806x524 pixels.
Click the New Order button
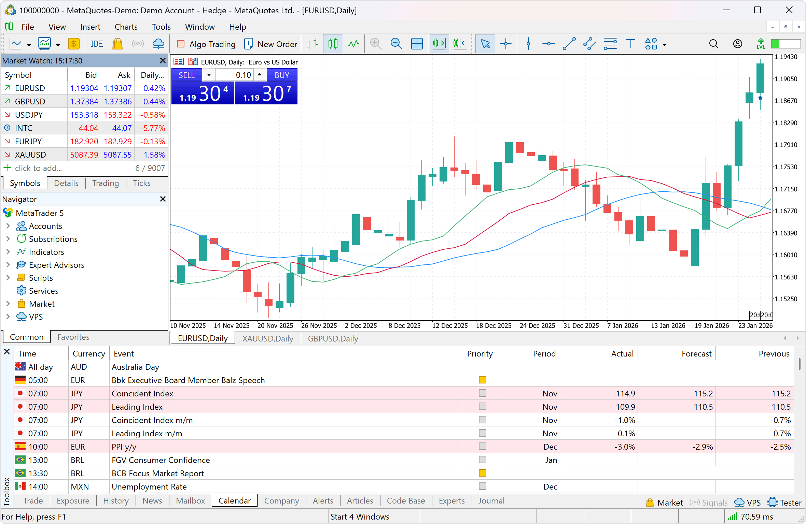pyautogui.click(x=271, y=44)
